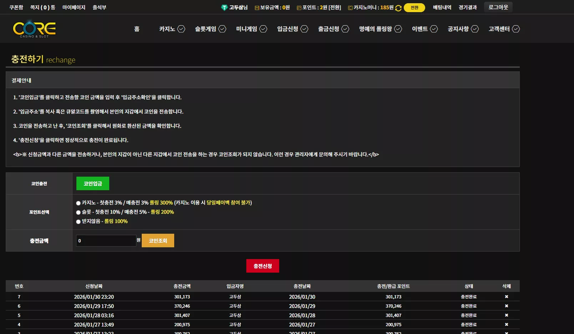
Task: Delete record row 4 with X icon
Action: click(506, 324)
